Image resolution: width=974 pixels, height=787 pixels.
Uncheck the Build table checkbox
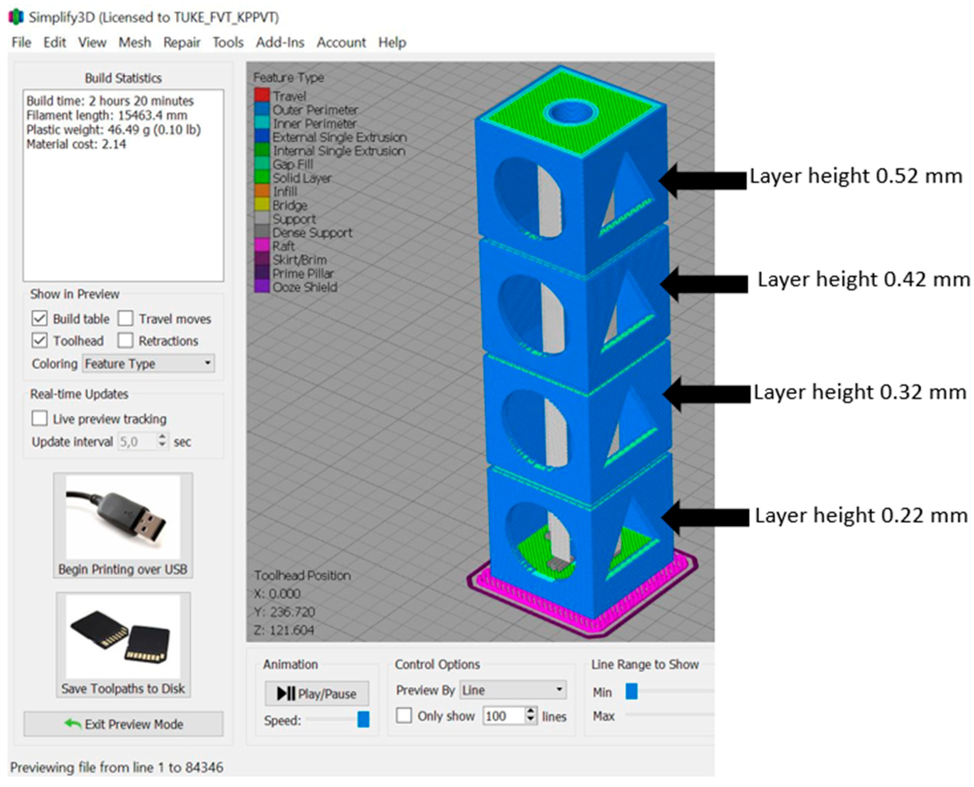click(39, 319)
